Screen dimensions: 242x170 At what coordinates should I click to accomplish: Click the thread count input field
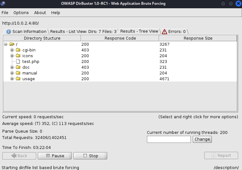click(x=169, y=139)
